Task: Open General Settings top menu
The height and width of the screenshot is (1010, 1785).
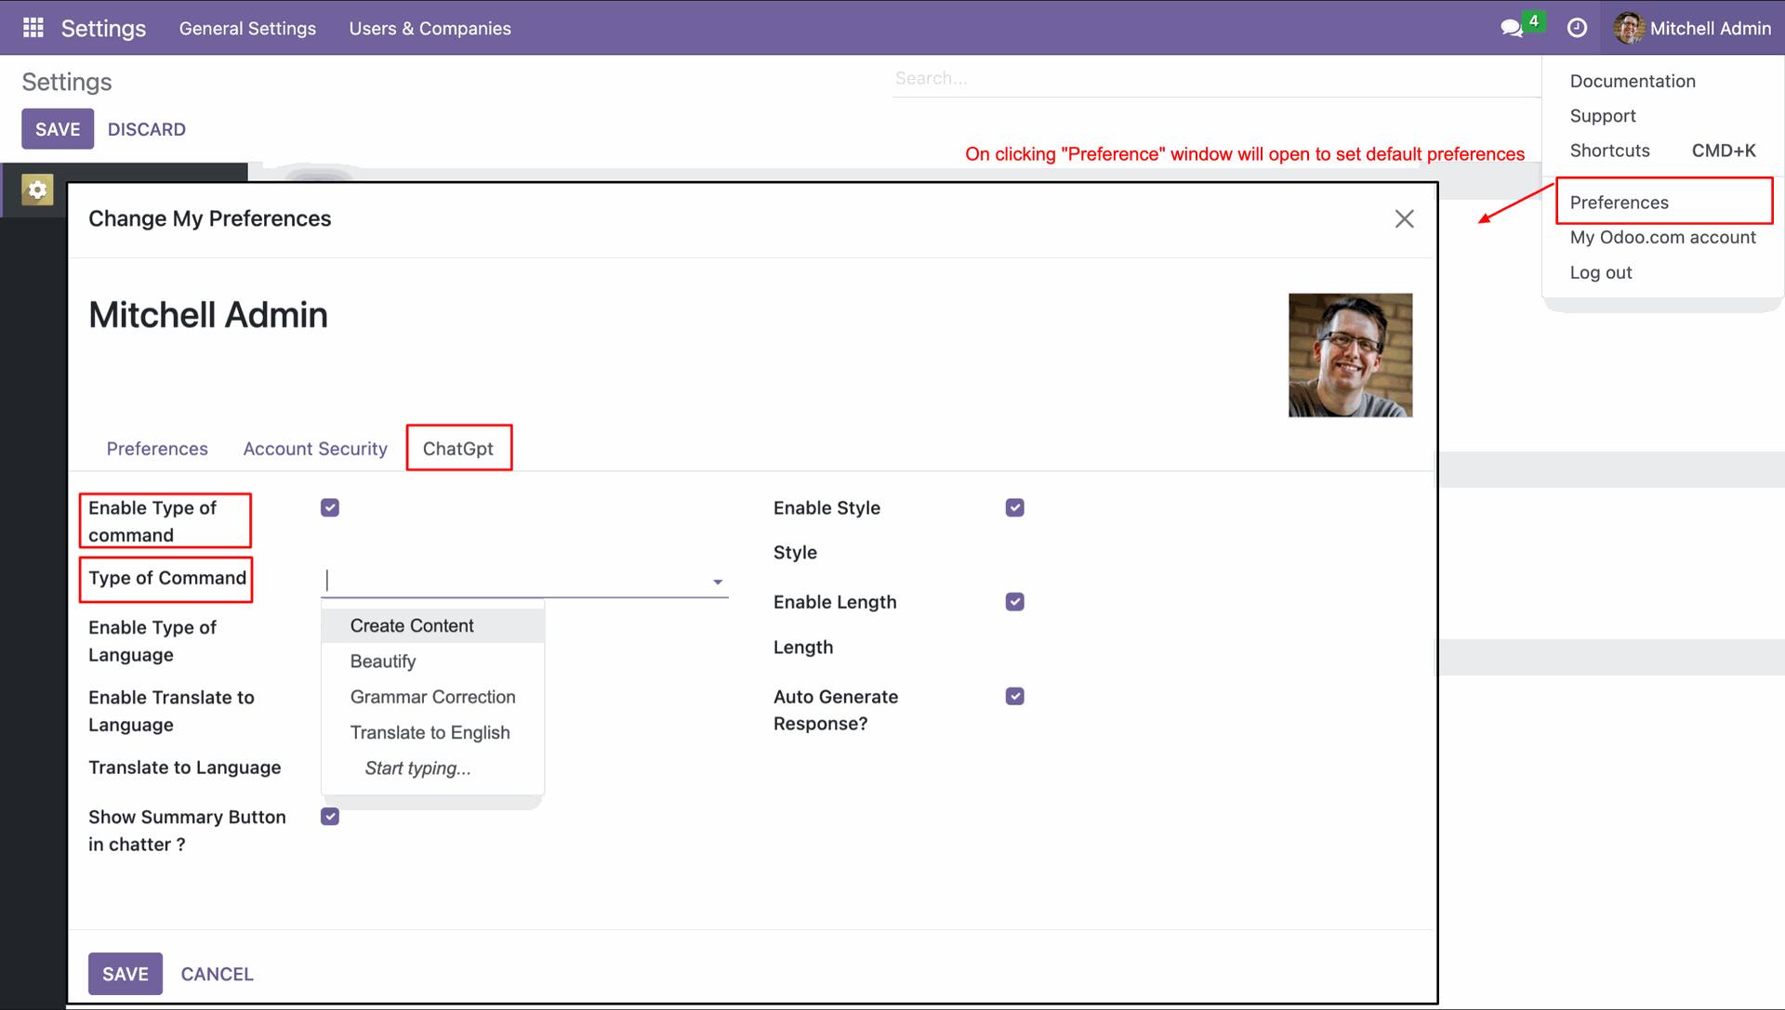Action: click(247, 28)
